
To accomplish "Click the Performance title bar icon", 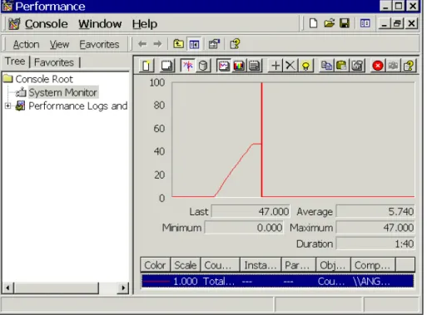I will click(7, 6).
